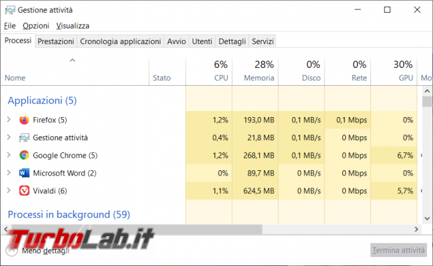Image resolution: width=433 pixels, height=266 pixels.
Task: Click the horizontal scrollbar right arrow
Action: (x=416, y=229)
